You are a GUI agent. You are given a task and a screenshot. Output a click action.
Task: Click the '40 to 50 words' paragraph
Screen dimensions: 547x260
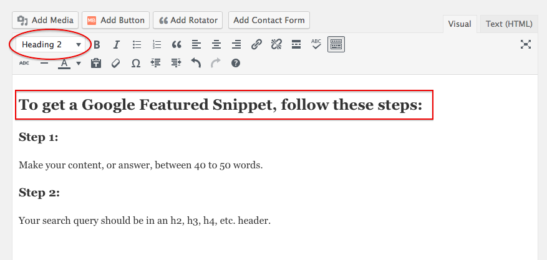point(140,165)
